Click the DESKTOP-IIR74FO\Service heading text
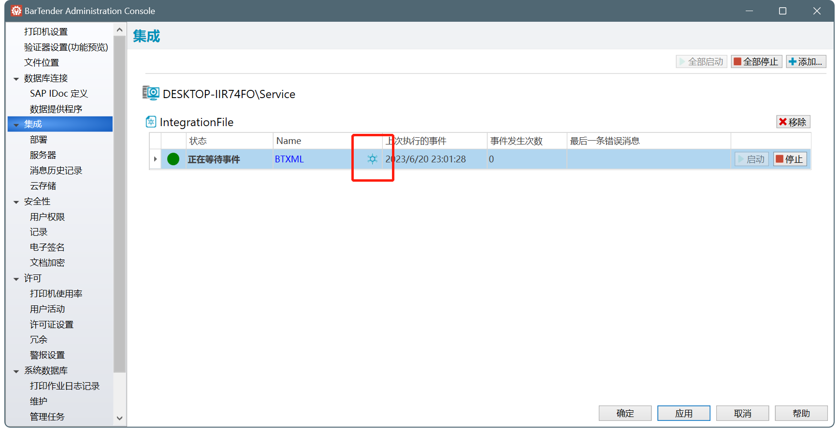The height and width of the screenshot is (432, 839). point(229,94)
